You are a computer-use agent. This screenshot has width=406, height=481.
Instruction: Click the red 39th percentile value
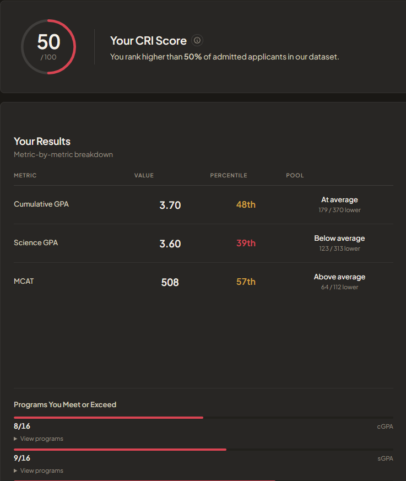(x=246, y=243)
